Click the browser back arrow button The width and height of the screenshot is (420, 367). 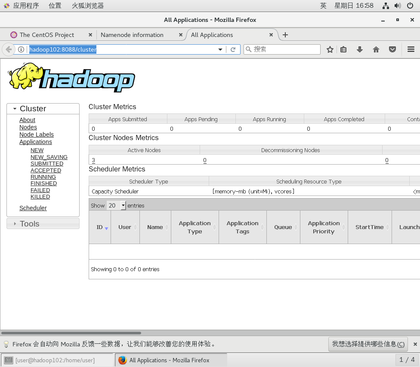tap(8, 49)
